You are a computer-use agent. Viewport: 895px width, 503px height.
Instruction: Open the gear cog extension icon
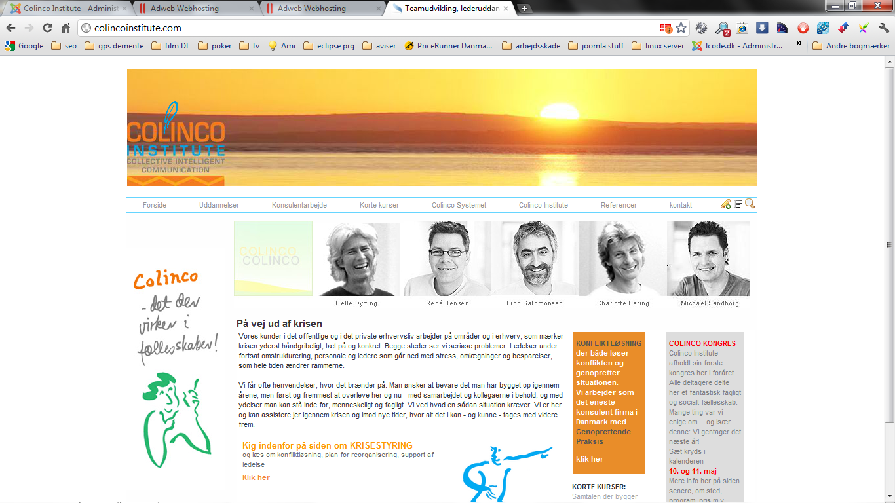pyautogui.click(x=702, y=28)
